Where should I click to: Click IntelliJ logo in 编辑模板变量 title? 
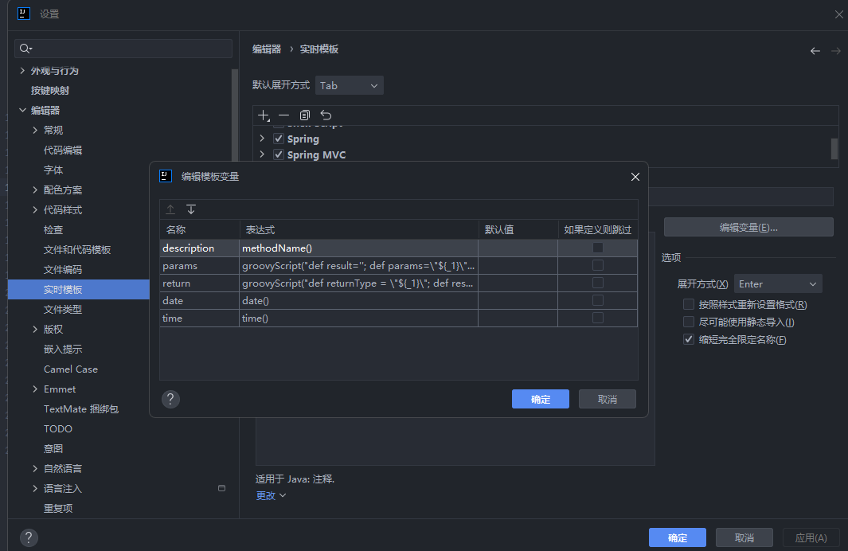(166, 176)
